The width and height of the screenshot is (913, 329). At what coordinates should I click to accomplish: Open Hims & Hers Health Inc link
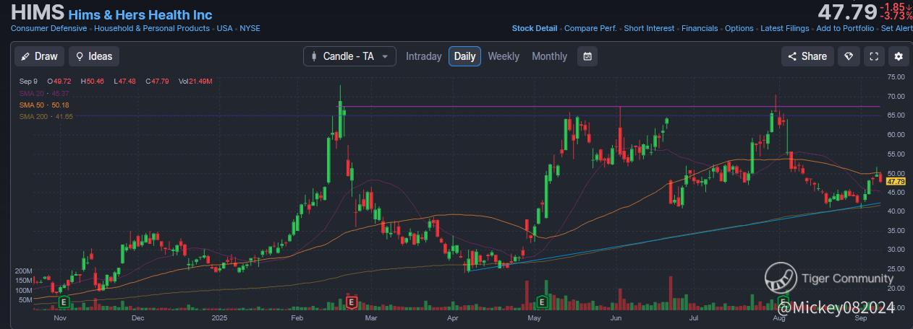tap(140, 14)
